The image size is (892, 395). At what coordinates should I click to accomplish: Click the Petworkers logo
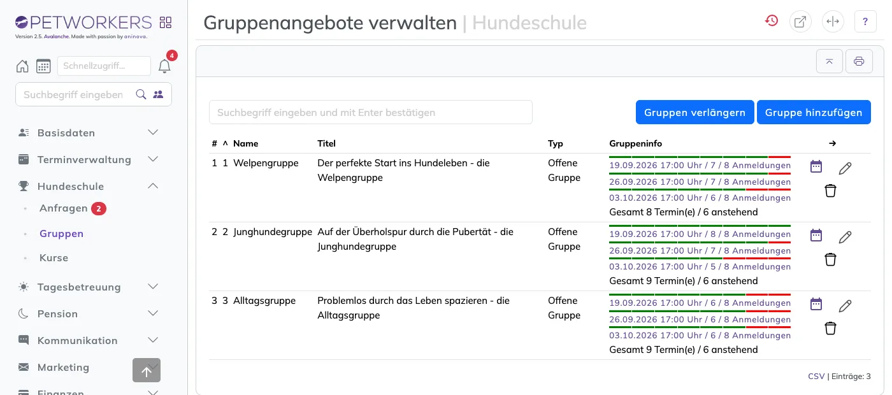[x=83, y=23]
